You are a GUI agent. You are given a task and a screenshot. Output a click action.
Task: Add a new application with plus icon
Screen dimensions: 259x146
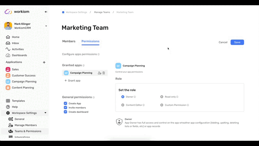(x=44, y=62)
